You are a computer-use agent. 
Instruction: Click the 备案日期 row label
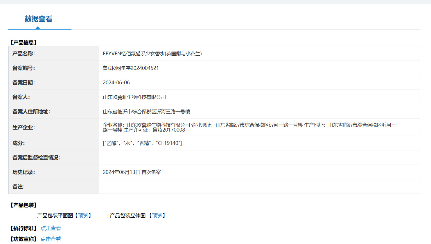click(24, 83)
